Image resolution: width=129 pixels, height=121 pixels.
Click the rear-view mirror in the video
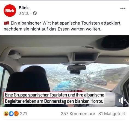(x=77, y=68)
